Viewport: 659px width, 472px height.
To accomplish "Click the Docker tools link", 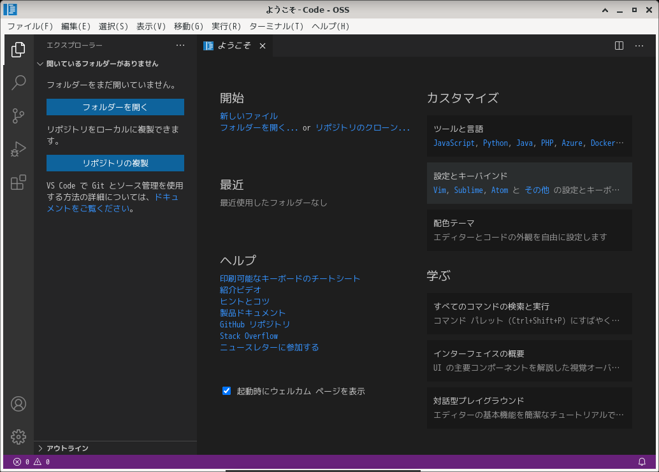I will (603, 143).
